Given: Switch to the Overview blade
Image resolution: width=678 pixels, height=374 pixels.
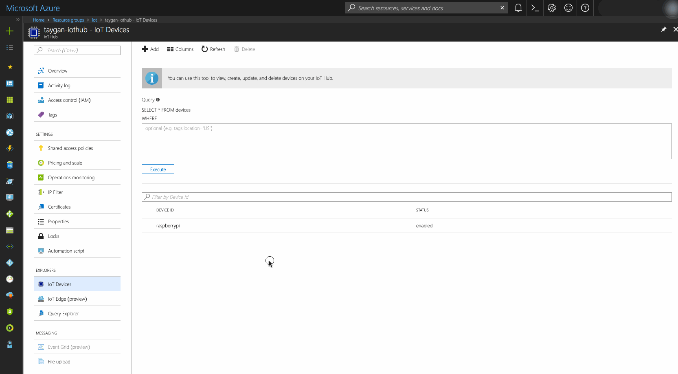Looking at the screenshot, I should [57, 70].
